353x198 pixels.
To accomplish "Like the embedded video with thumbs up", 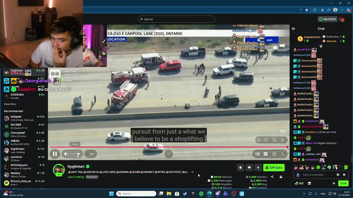I will 258,140.
